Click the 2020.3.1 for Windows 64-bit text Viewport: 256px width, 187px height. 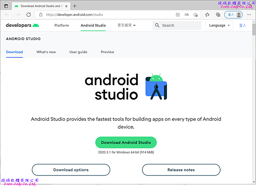pos(126,152)
